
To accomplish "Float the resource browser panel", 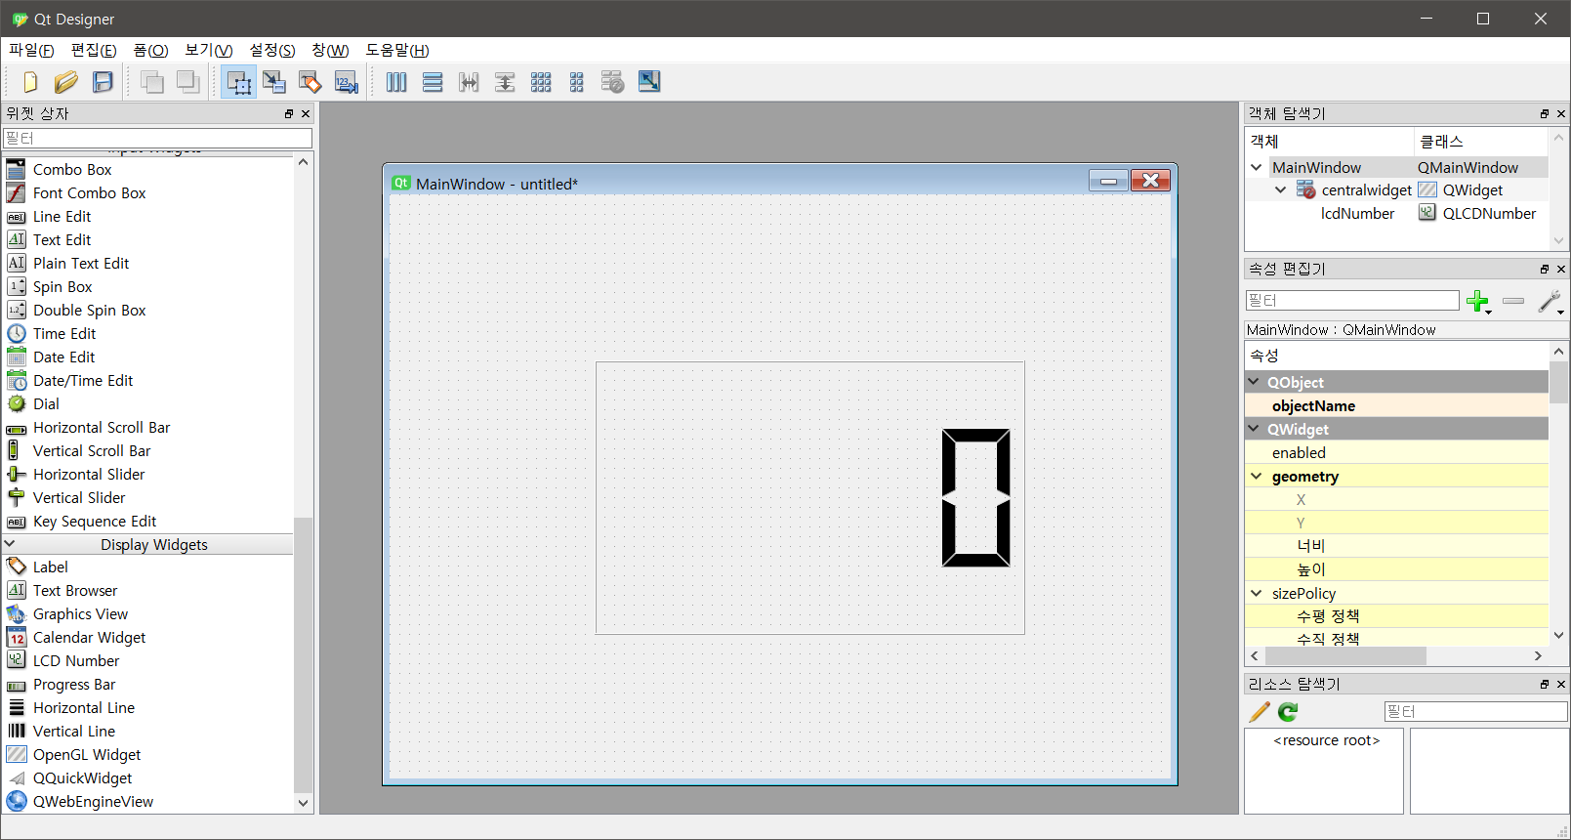I will coord(1545,685).
